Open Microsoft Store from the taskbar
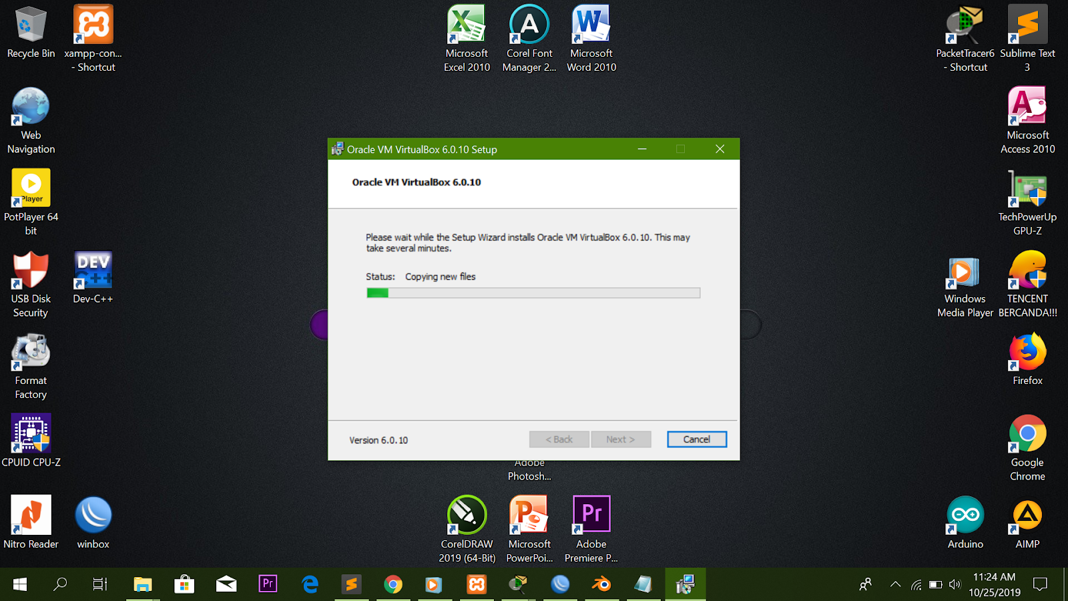Image resolution: width=1068 pixels, height=601 pixels. tap(184, 584)
